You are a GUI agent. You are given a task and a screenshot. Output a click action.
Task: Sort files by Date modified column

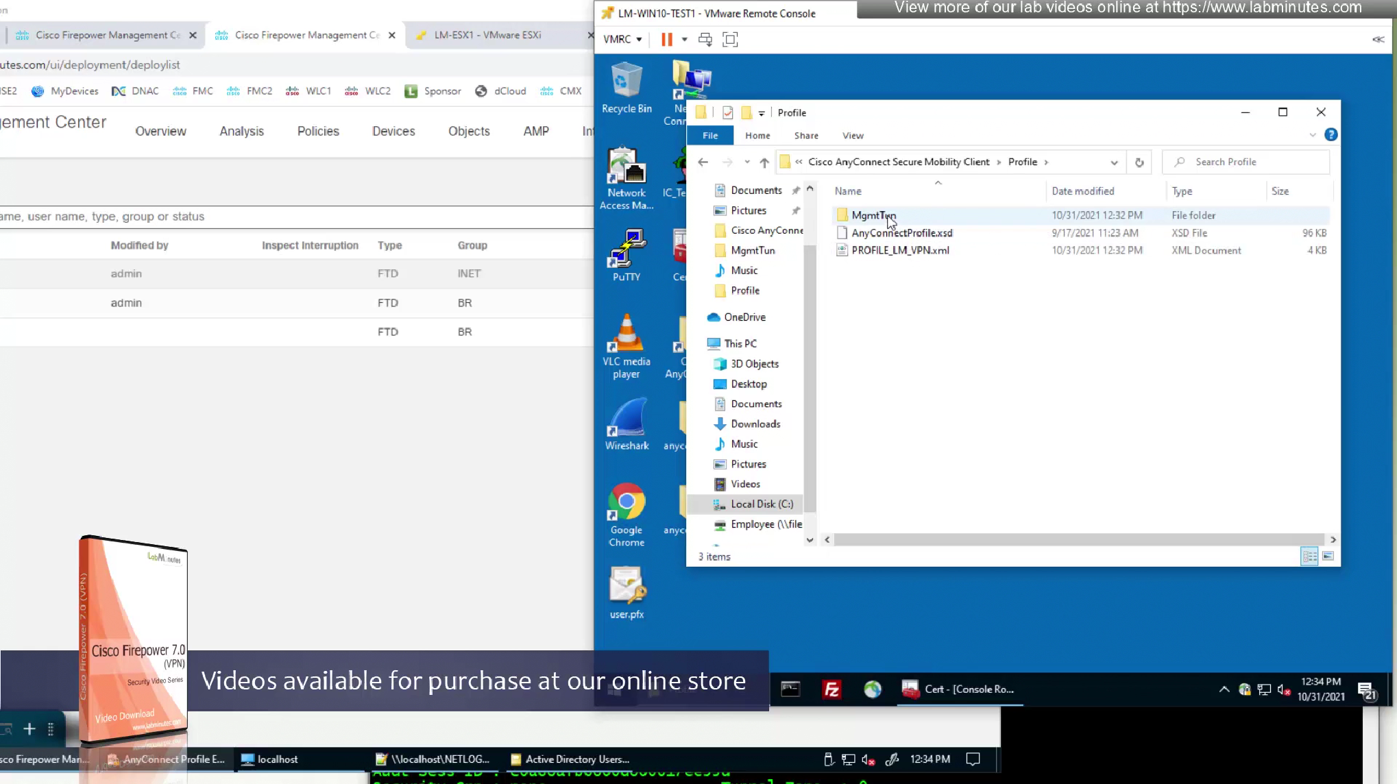(x=1083, y=191)
